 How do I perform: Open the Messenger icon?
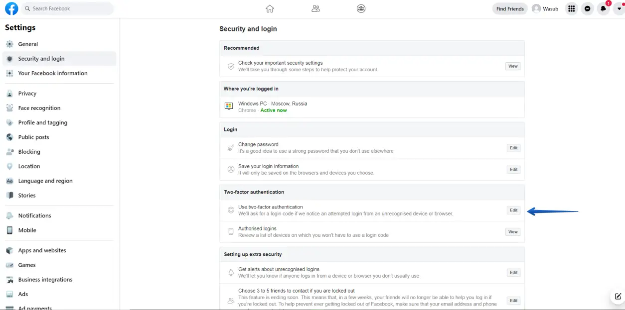[588, 8]
